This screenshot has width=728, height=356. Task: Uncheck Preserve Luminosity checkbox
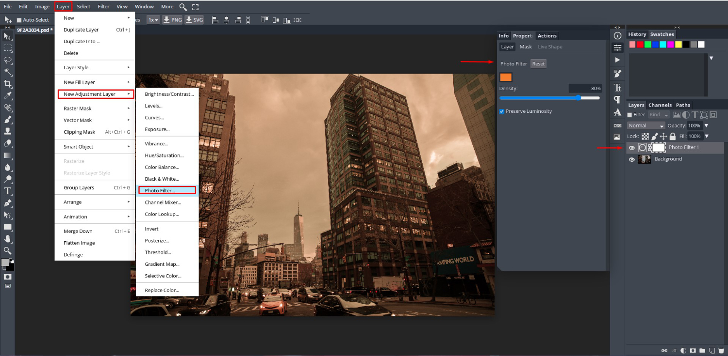point(502,111)
